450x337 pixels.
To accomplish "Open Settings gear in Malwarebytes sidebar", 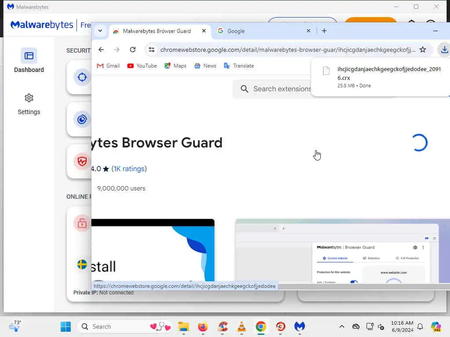I will 29,98.
